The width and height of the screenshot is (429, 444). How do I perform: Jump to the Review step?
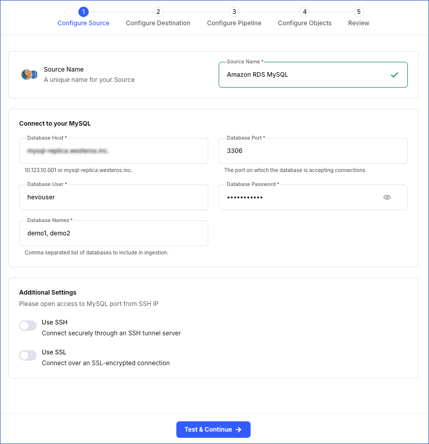(358, 23)
